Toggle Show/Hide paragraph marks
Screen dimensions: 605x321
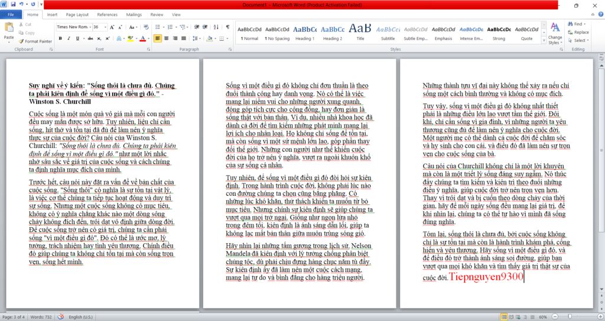coord(228,27)
